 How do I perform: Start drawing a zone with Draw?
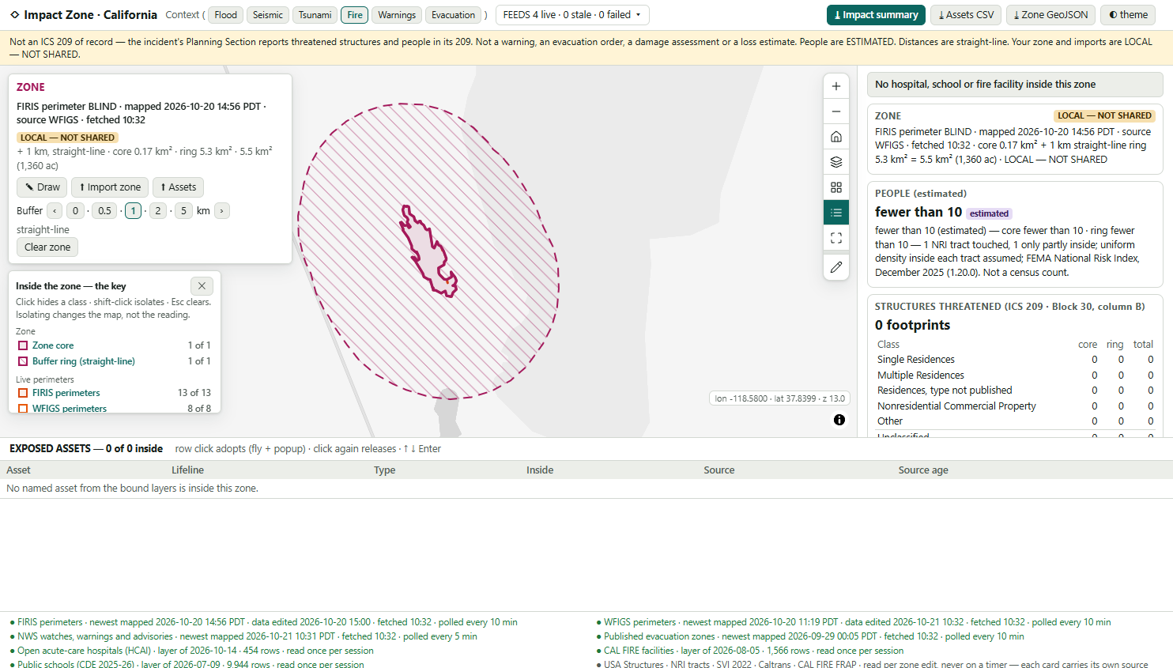pos(42,187)
